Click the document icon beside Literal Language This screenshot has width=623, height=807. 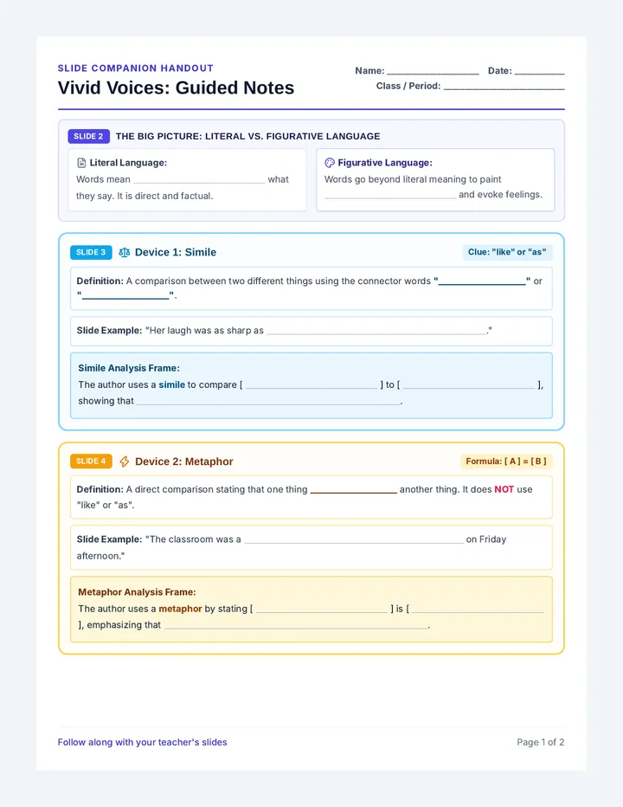81,163
